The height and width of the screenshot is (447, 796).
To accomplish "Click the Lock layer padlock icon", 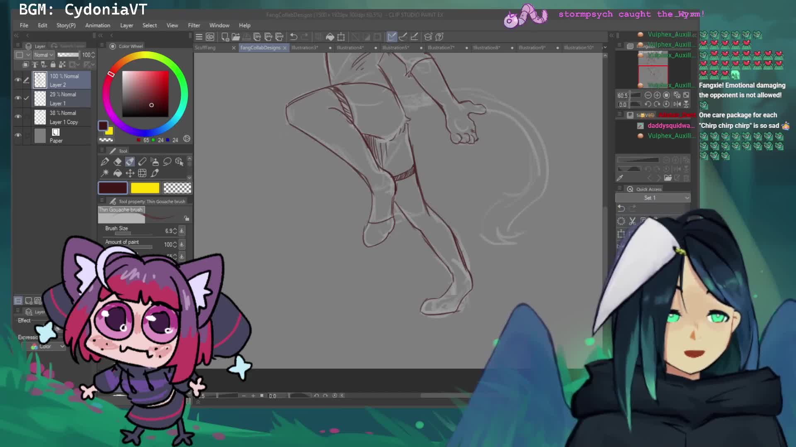I will (x=53, y=65).
